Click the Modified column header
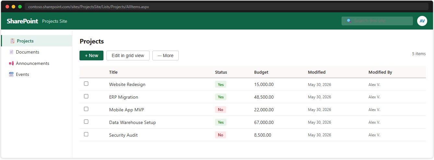This screenshot has height=160, width=434. 317,72
